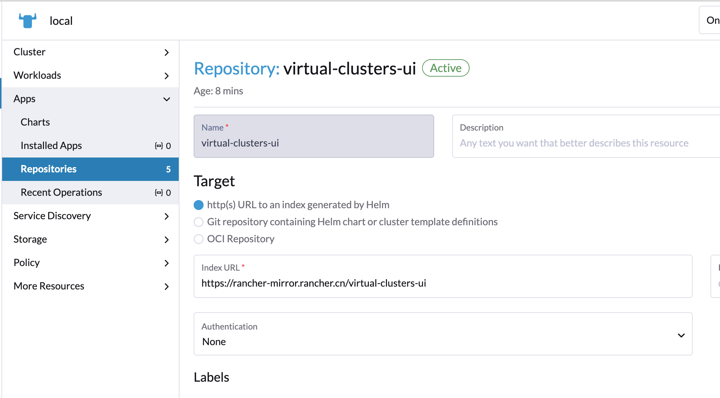Click namespace icon beside Recent Operations count
This screenshot has width=720, height=398.
(159, 193)
